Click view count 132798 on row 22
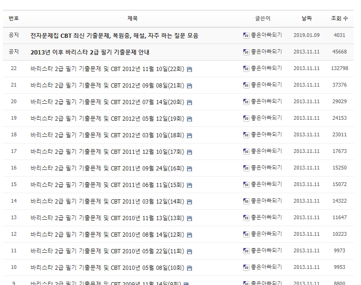The height and width of the screenshot is (285, 361). click(340, 68)
